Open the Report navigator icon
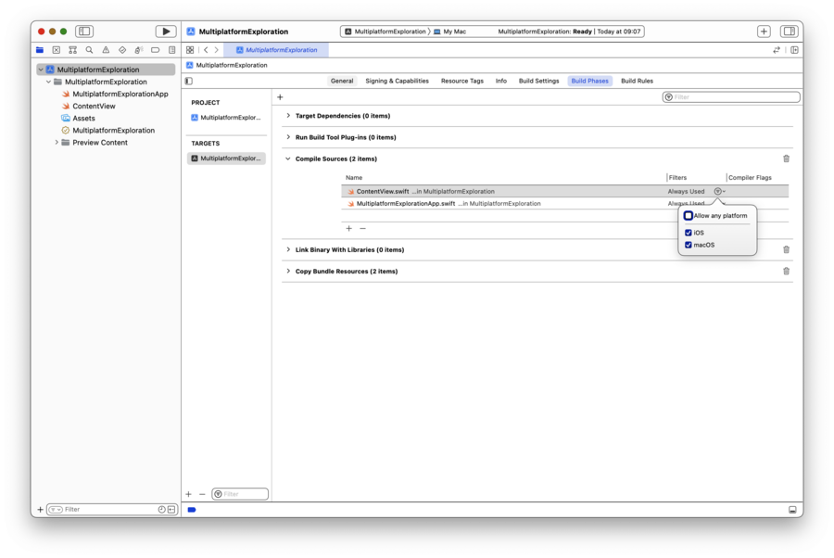This screenshot has height=558, width=834. coord(171,50)
